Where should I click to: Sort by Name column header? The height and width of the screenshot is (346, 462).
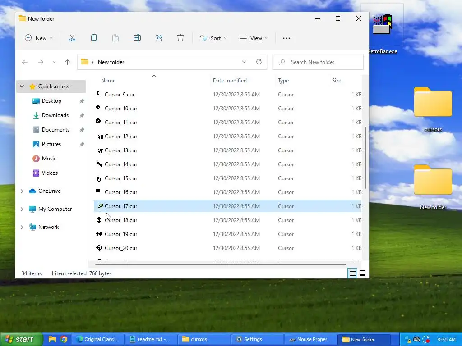point(108,80)
